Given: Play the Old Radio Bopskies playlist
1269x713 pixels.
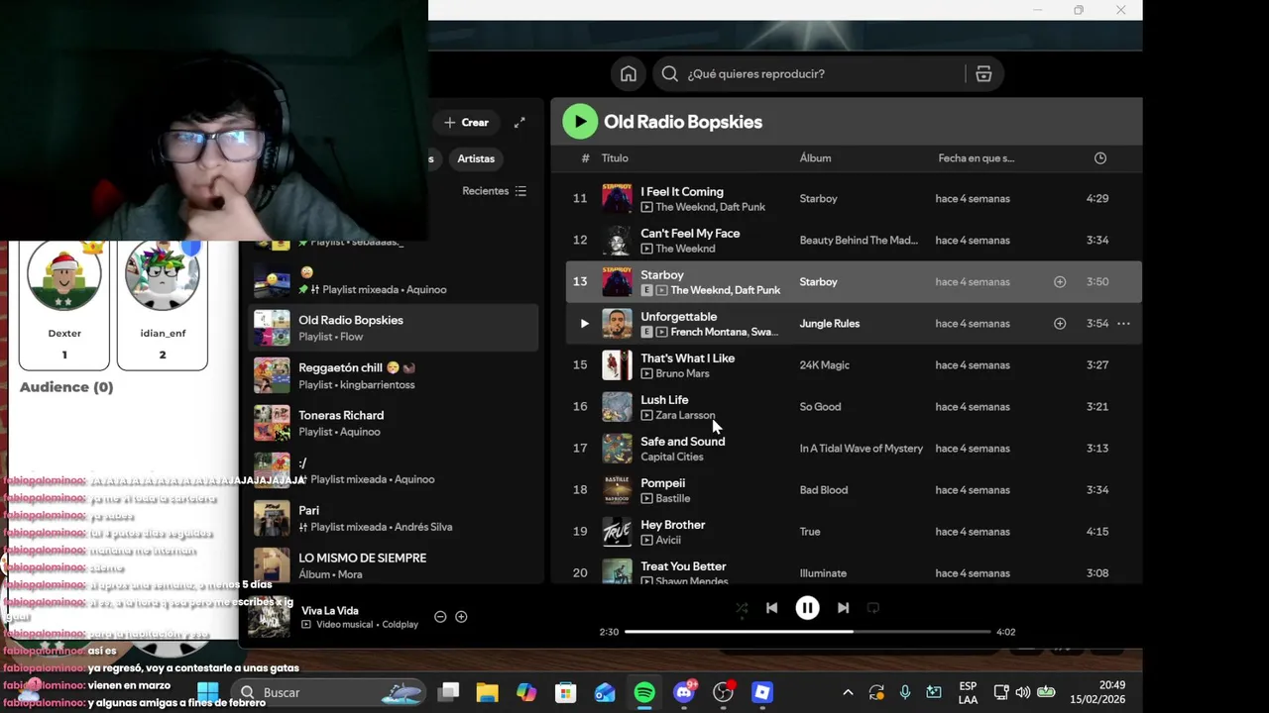Looking at the screenshot, I should [x=580, y=122].
